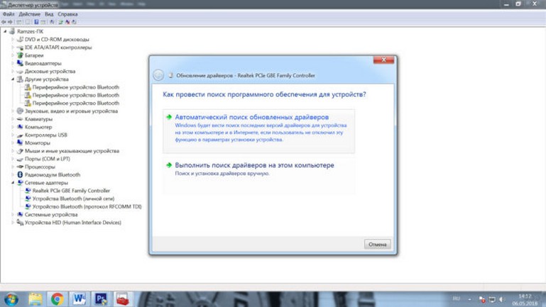The width and height of the screenshot is (546, 307).
Task: Select Устройство Bluetooth (протокол RFCOMM TDI) entry
Action: click(x=87, y=206)
